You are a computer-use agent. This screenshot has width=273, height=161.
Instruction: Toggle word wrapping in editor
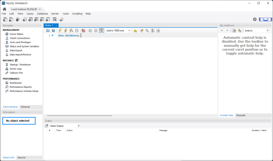coord(158,31)
